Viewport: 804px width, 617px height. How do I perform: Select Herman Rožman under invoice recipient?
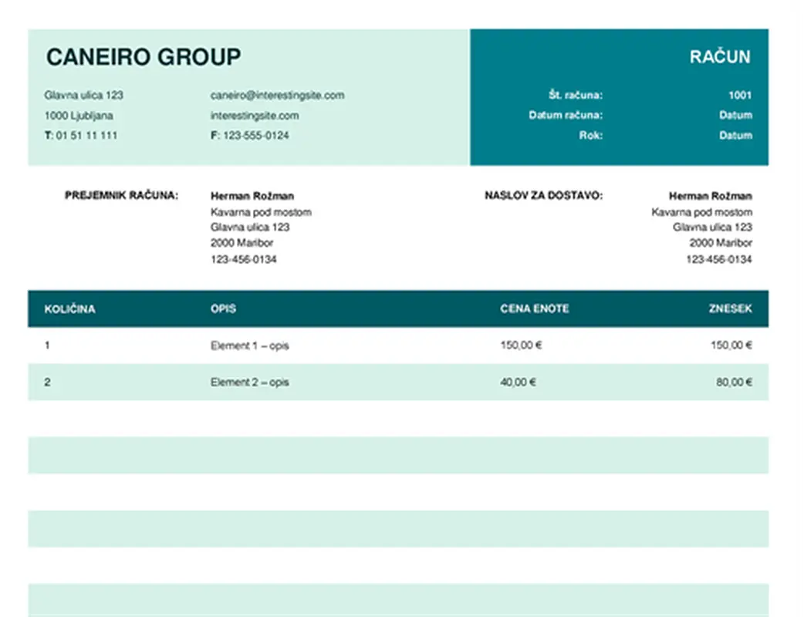click(x=252, y=196)
